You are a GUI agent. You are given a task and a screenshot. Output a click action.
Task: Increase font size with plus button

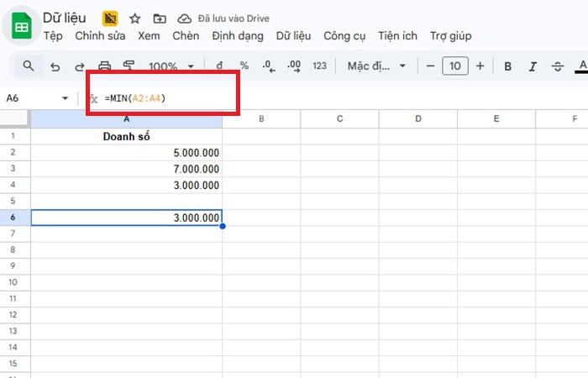[480, 66]
